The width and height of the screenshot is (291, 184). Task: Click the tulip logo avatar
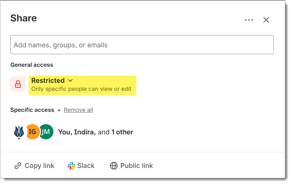(x=19, y=132)
